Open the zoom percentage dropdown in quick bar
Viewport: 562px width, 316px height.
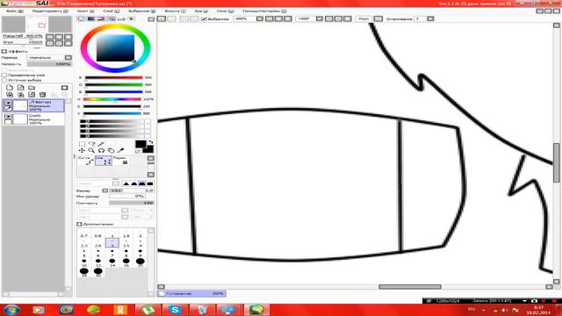[x=260, y=18]
